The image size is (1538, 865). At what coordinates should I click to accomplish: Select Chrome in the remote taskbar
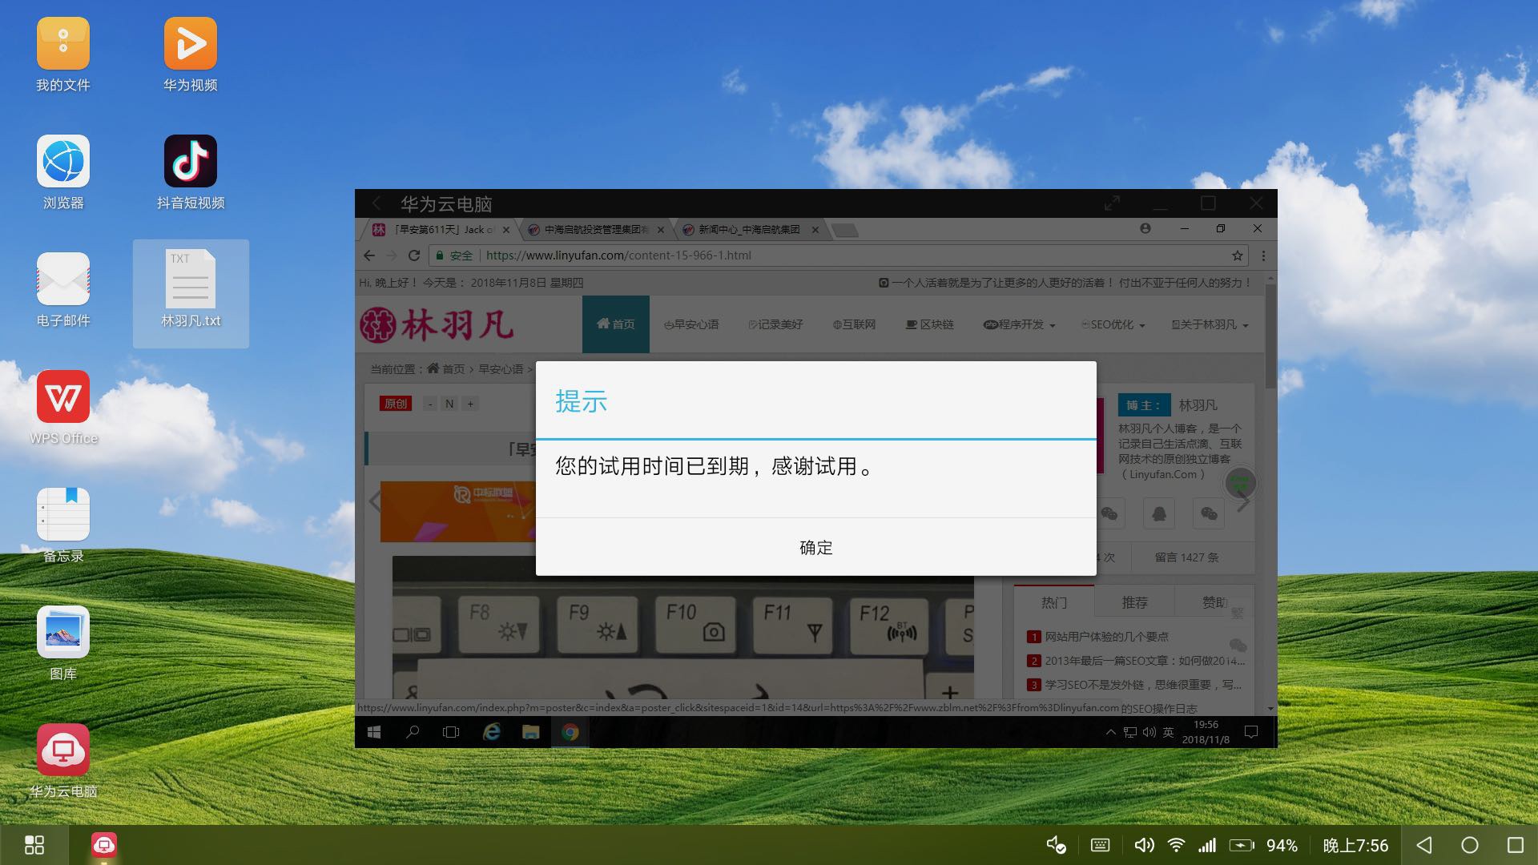click(x=570, y=732)
